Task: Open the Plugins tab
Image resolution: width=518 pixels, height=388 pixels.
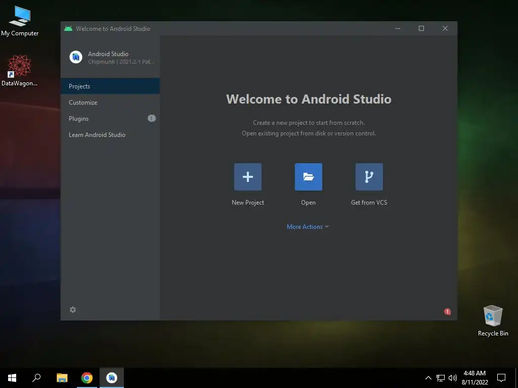Action: coord(110,118)
